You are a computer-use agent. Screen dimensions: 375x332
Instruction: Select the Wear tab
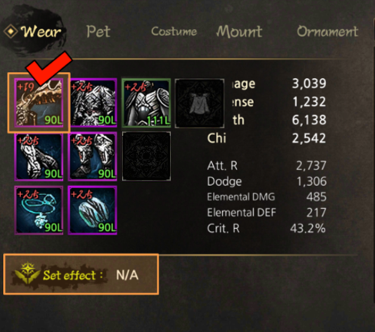coord(34,31)
